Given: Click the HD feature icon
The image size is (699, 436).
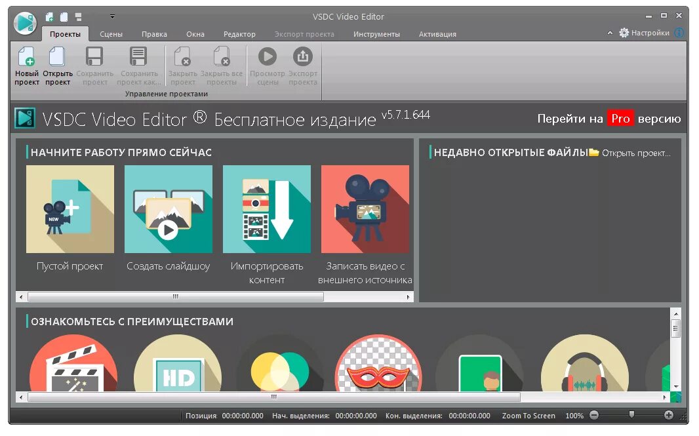Looking at the screenshot, I should pos(178,363).
